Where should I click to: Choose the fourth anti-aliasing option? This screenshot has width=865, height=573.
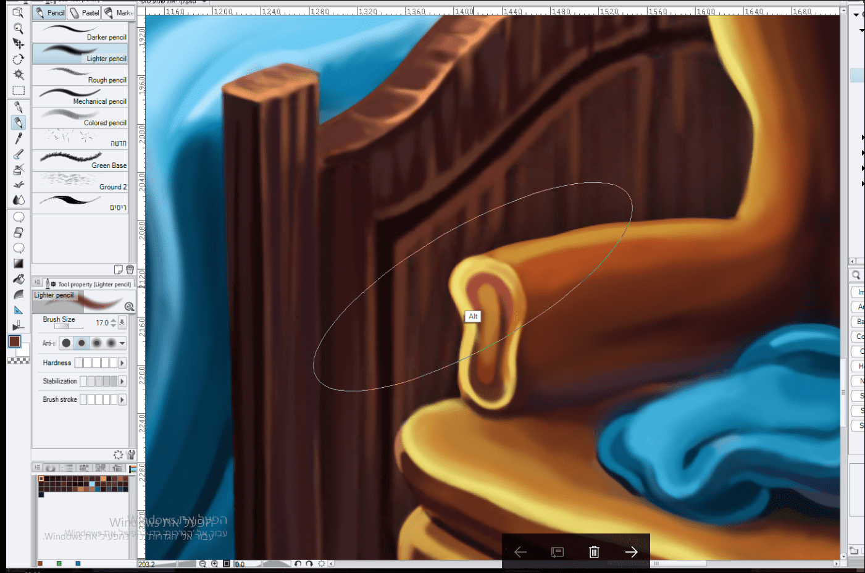111,343
